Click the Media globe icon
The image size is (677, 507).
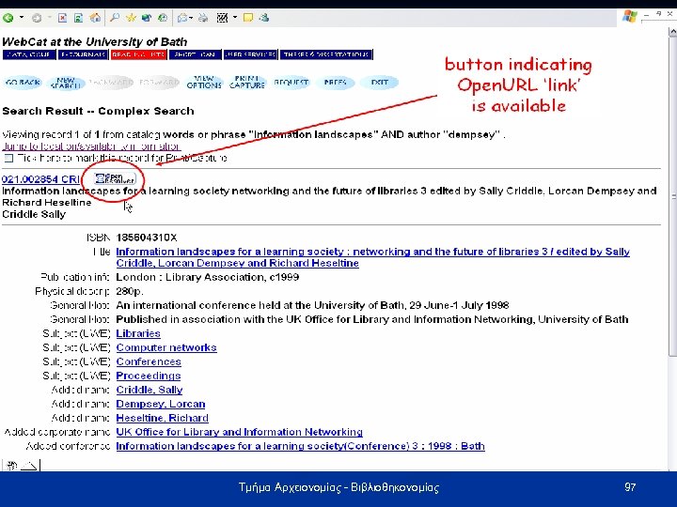[x=147, y=18]
